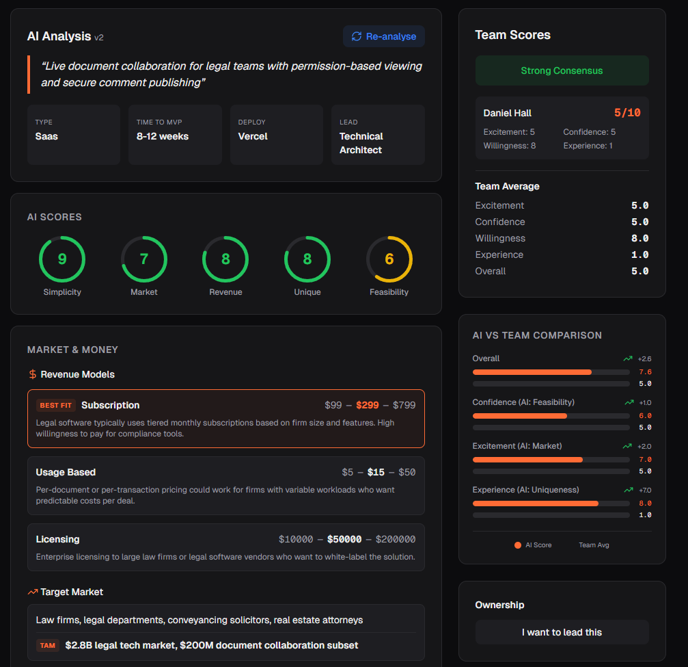The width and height of the screenshot is (688, 667).
Task: Select the Feasibility score gauge showing 6
Action: (x=389, y=259)
